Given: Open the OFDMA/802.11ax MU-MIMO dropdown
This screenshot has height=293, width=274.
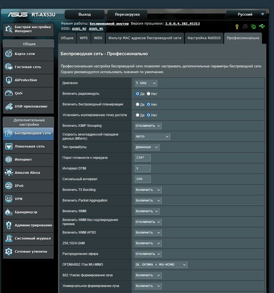Looking at the screenshot, I should click(x=161, y=265).
